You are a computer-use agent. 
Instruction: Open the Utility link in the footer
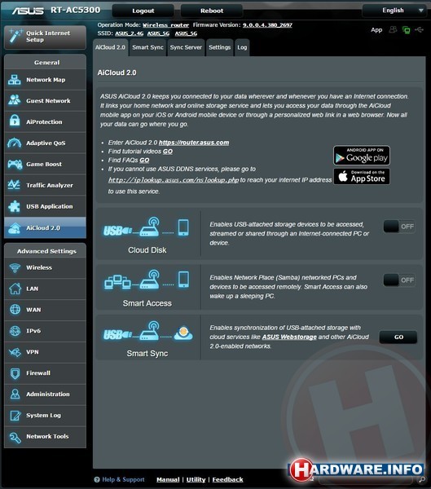[x=196, y=480]
